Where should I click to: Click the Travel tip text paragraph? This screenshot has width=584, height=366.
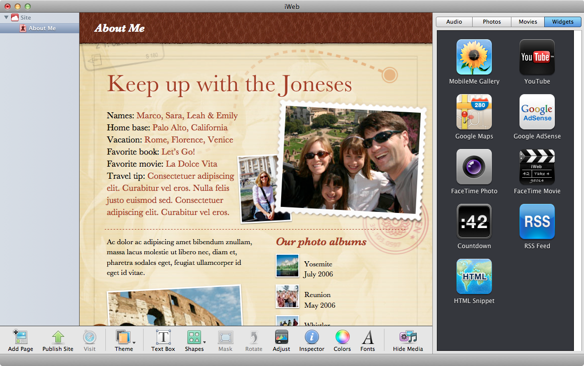click(x=171, y=194)
